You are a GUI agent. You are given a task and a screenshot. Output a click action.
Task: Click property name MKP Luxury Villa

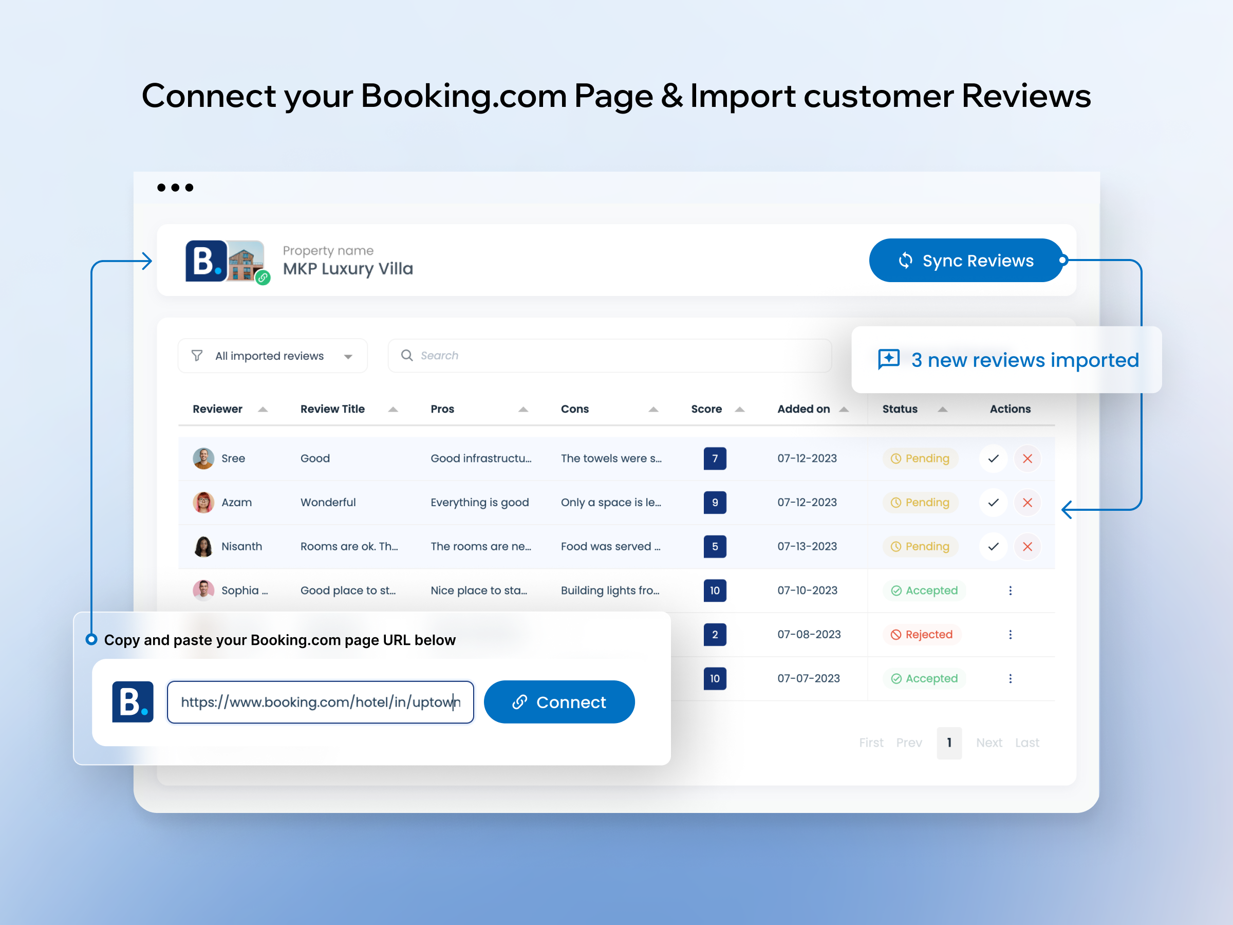pyautogui.click(x=348, y=269)
